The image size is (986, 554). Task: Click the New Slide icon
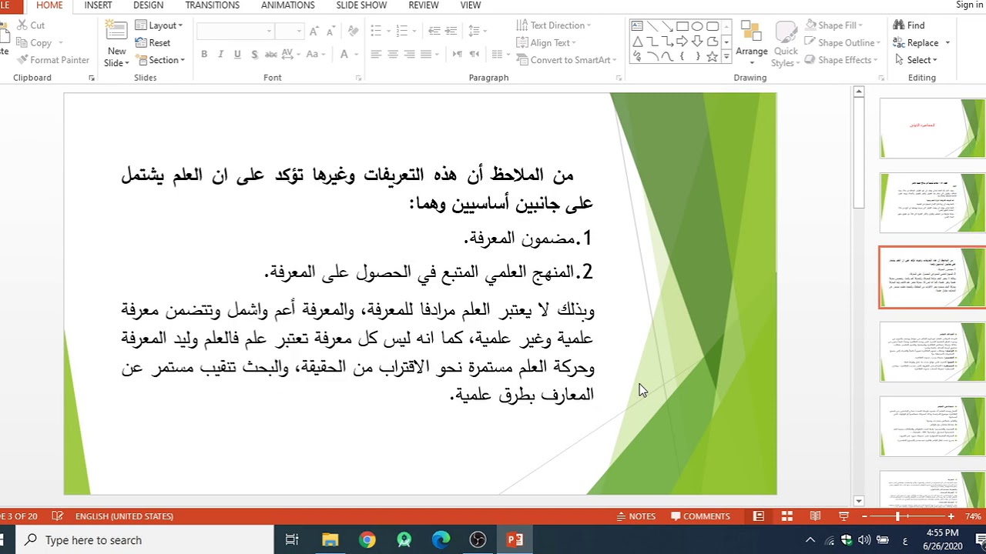pos(116,32)
